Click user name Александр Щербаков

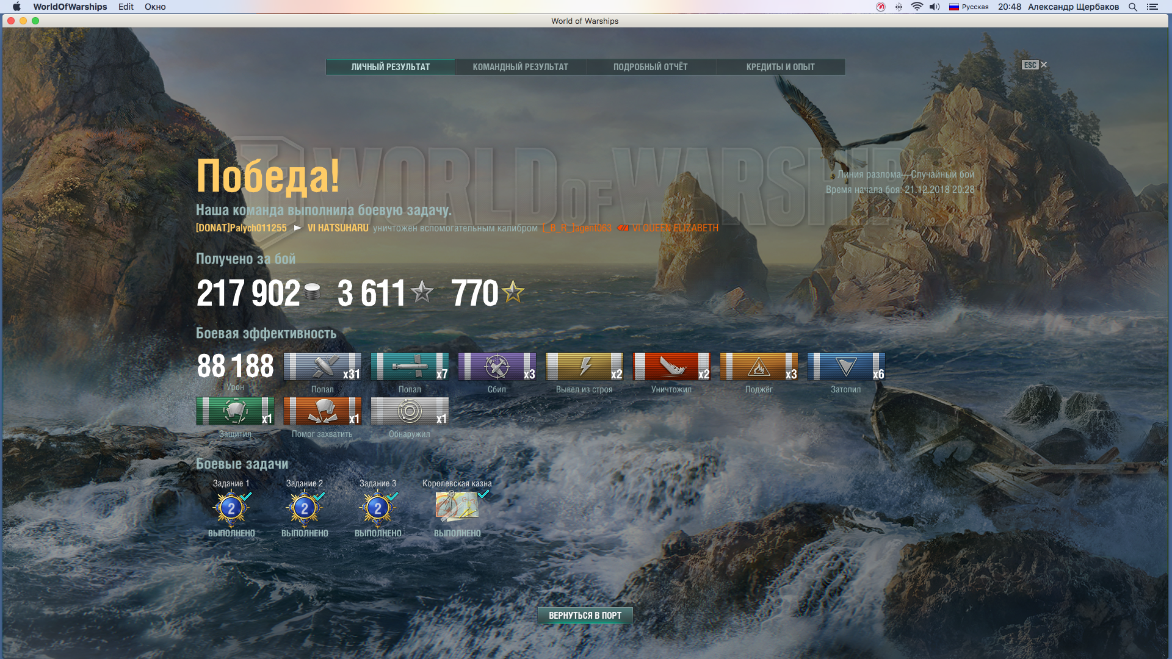pos(1073,7)
